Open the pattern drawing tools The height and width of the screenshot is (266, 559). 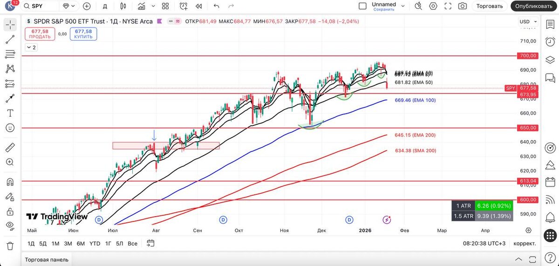10,69
